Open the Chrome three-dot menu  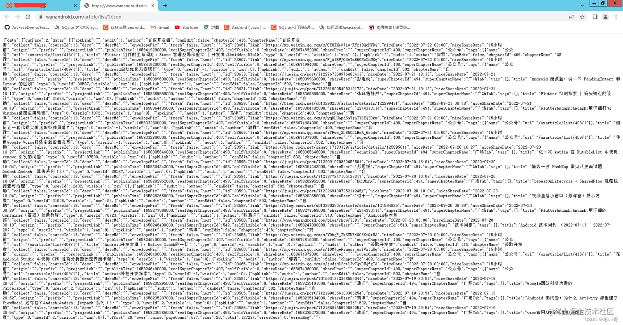tap(616, 17)
